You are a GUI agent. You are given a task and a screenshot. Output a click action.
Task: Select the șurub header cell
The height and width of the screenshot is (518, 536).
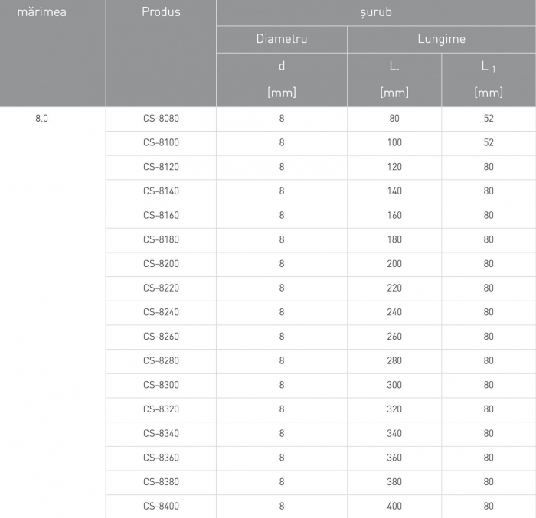point(375,12)
